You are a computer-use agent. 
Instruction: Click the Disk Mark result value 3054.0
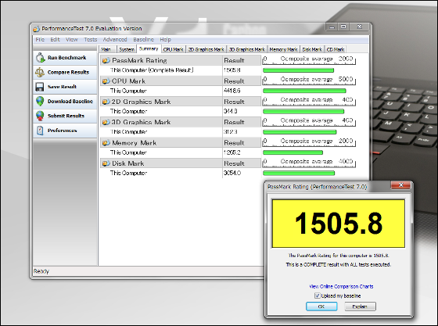tap(232, 173)
